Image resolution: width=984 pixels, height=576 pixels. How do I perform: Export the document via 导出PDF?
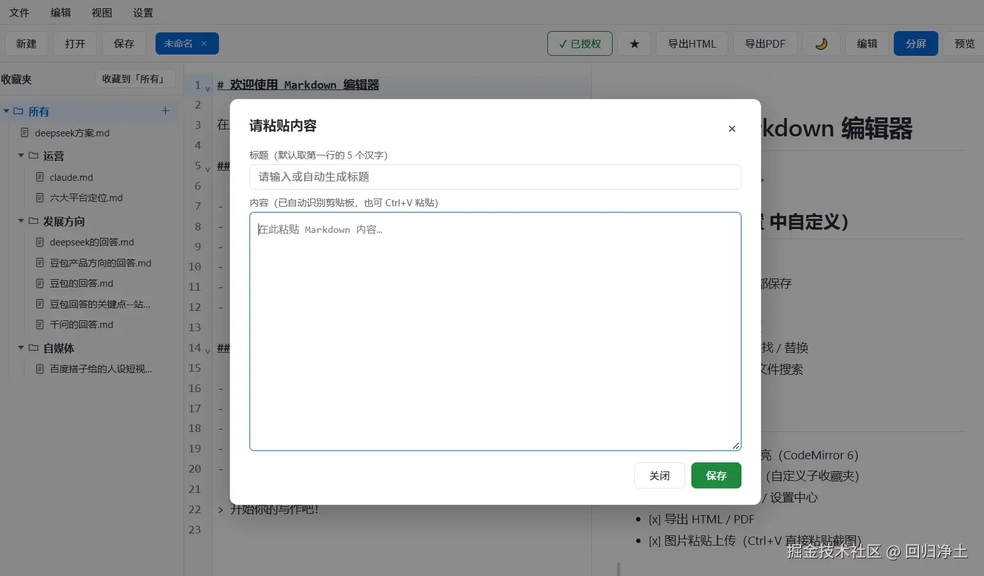coord(766,44)
